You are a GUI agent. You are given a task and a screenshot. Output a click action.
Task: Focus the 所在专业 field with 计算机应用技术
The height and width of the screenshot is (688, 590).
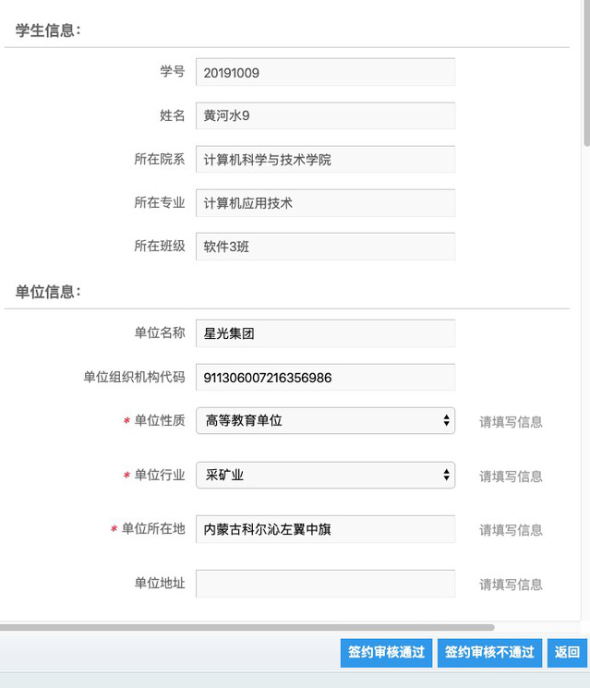pyautogui.click(x=325, y=202)
